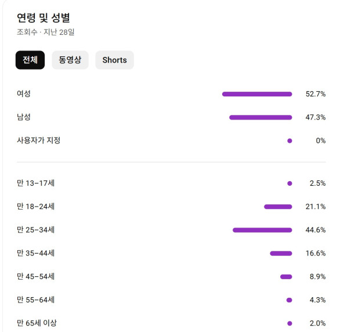Viewport: 348px width, 332px height.
Task: Click the 만 13–17세 dot marker
Action: tap(289, 183)
